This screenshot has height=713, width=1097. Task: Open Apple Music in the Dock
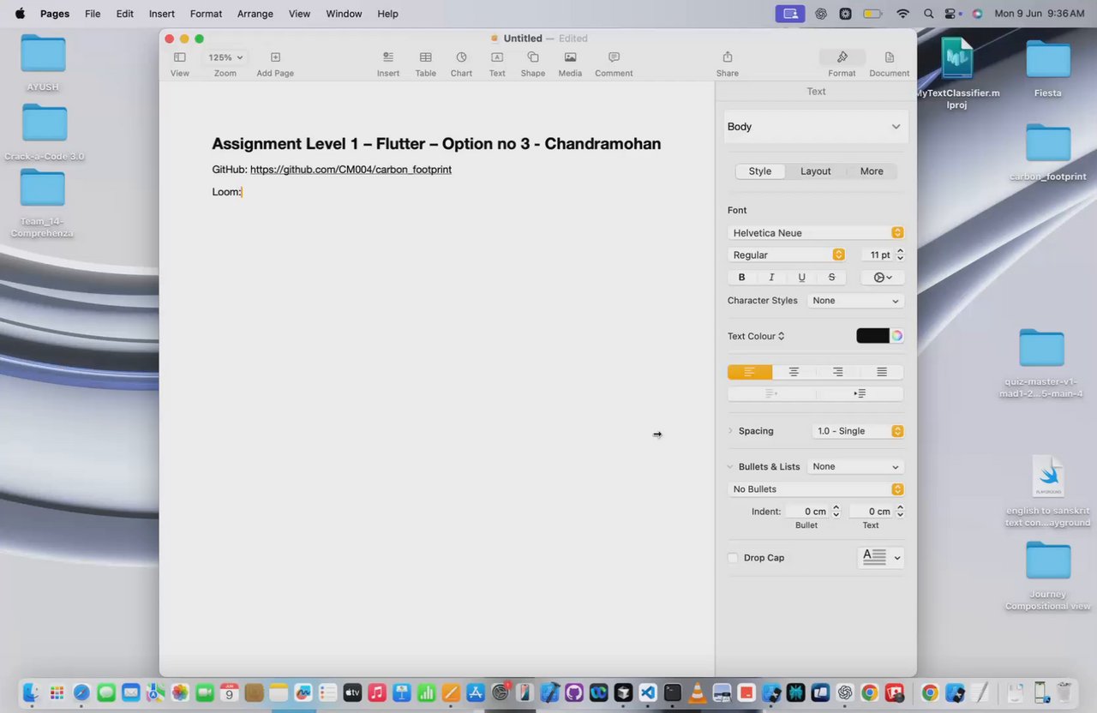(377, 692)
